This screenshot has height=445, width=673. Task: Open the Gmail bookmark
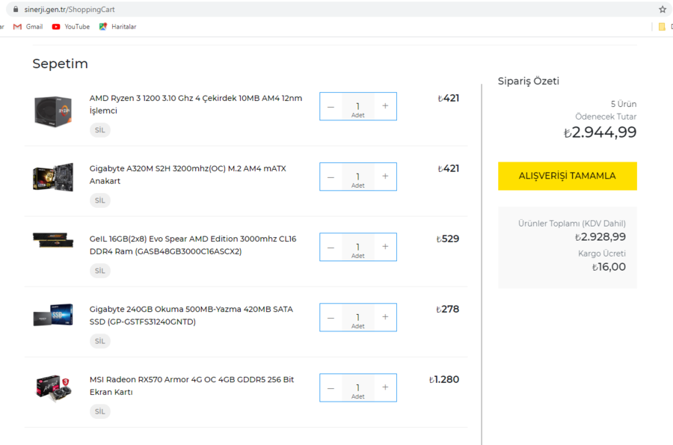pos(28,27)
